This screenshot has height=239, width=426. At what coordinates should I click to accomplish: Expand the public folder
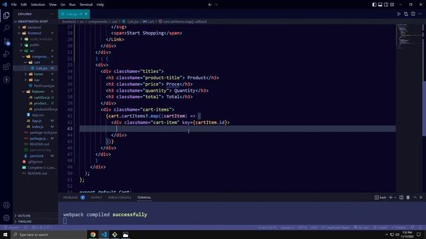(35, 45)
